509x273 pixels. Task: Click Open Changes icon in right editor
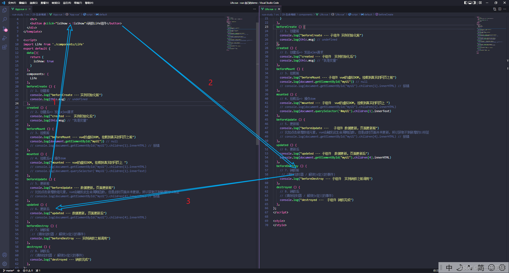(x=495, y=9)
